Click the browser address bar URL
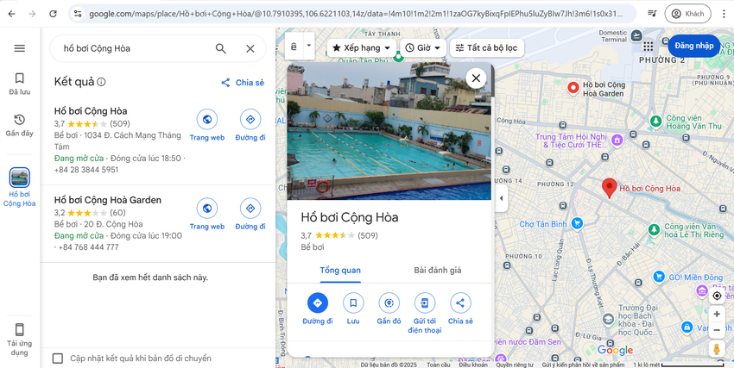 click(x=356, y=14)
